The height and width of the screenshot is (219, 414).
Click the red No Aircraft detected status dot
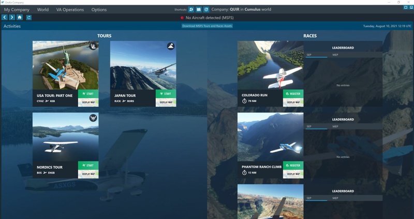point(182,18)
